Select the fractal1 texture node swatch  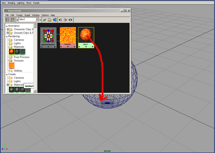[x=68, y=35]
